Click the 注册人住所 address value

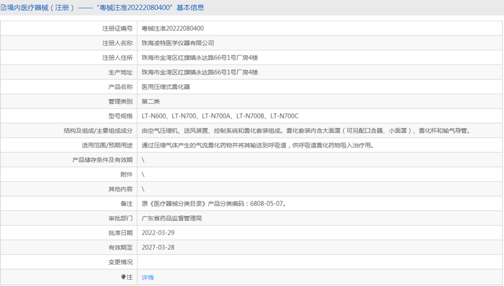[x=200, y=58]
